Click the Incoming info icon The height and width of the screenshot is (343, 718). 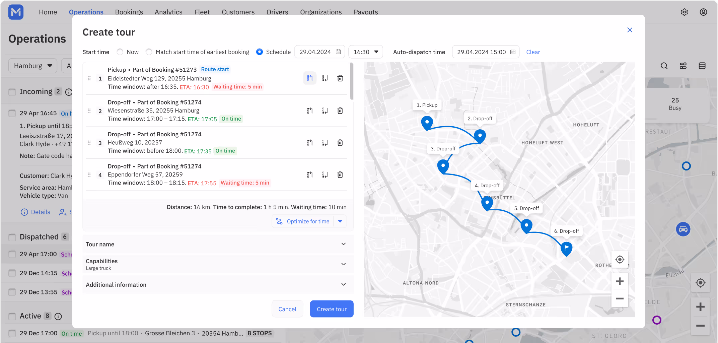[69, 92]
